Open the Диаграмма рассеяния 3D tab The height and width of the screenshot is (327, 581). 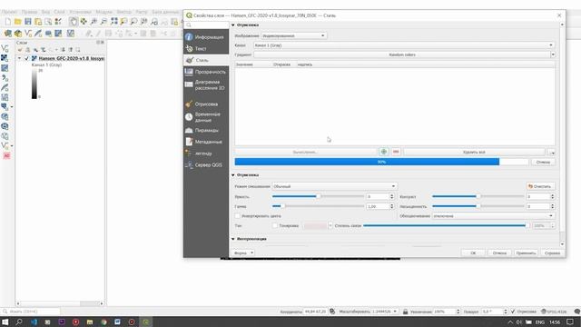206,84
